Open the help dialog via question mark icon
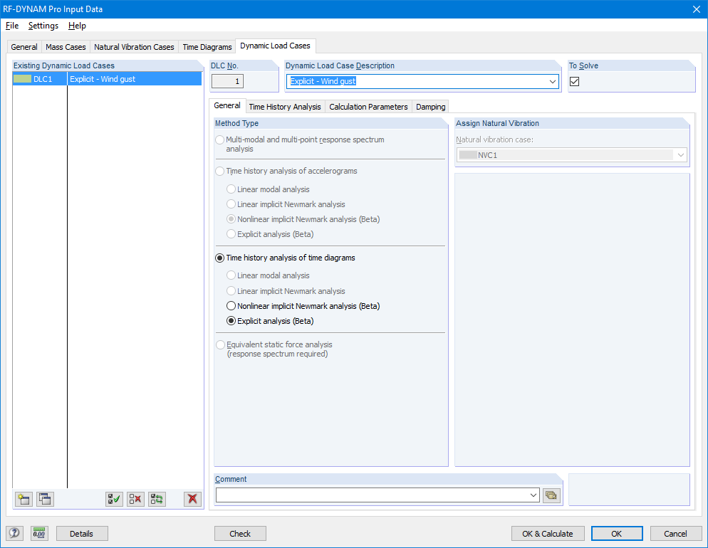Image resolution: width=708 pixels, height=548 pixels. pyautogui.click(x=14, y=533)
